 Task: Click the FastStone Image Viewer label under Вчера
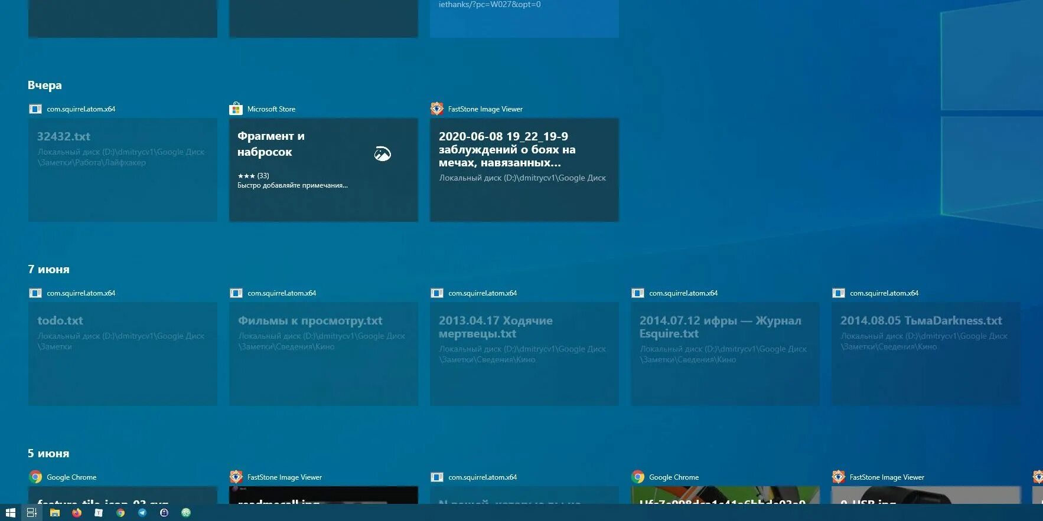[485, 109]
